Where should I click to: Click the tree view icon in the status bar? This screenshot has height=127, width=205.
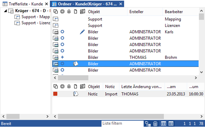pos(148,124)
